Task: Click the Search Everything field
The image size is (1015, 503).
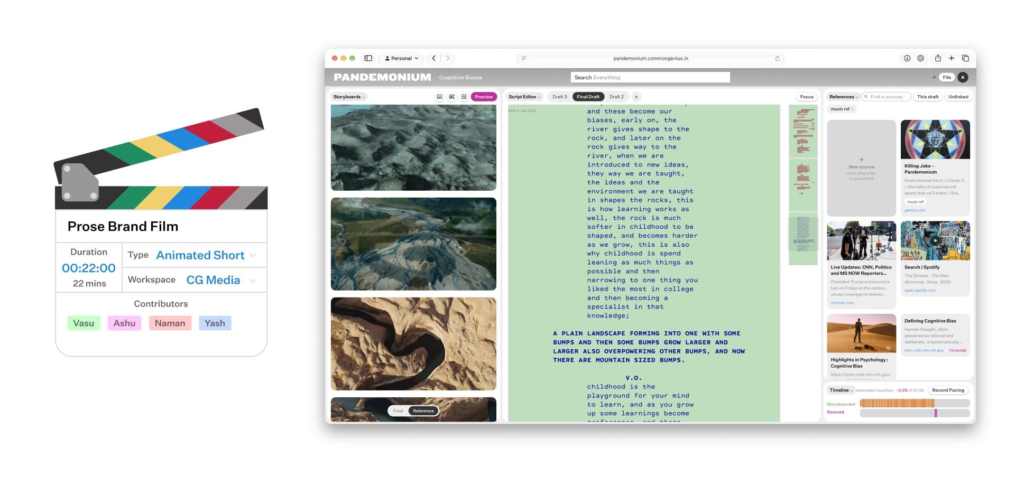Action: (x=650, y=77)
